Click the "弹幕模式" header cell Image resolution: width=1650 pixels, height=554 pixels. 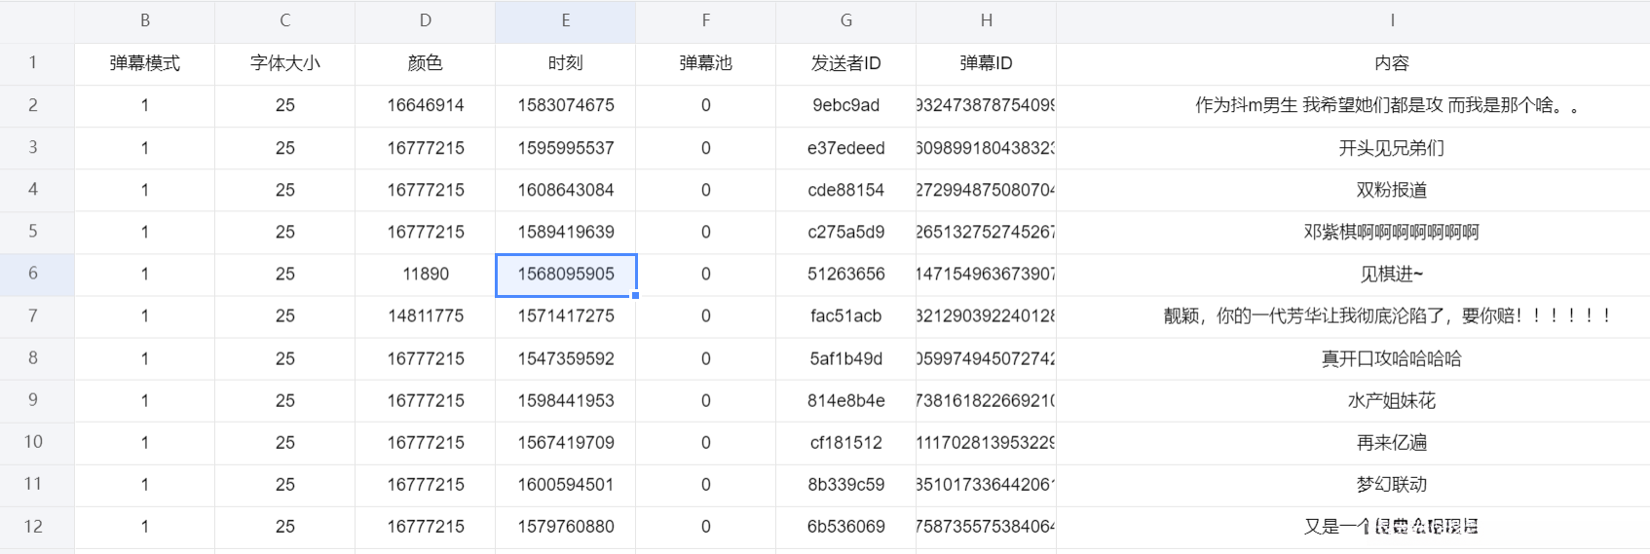144,63
